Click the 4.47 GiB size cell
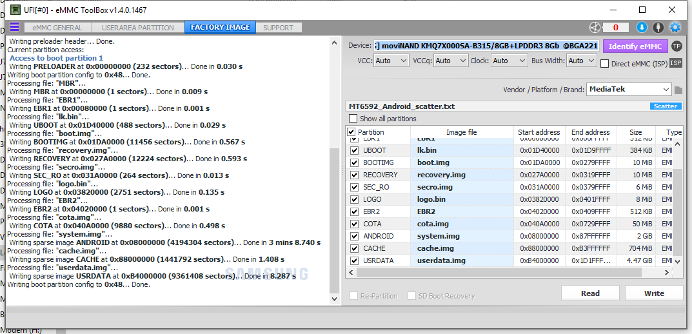 (x=636, y=260)
